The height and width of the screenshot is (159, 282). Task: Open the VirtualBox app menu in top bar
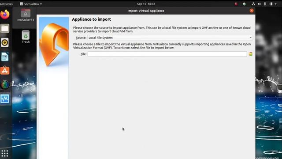31,4
